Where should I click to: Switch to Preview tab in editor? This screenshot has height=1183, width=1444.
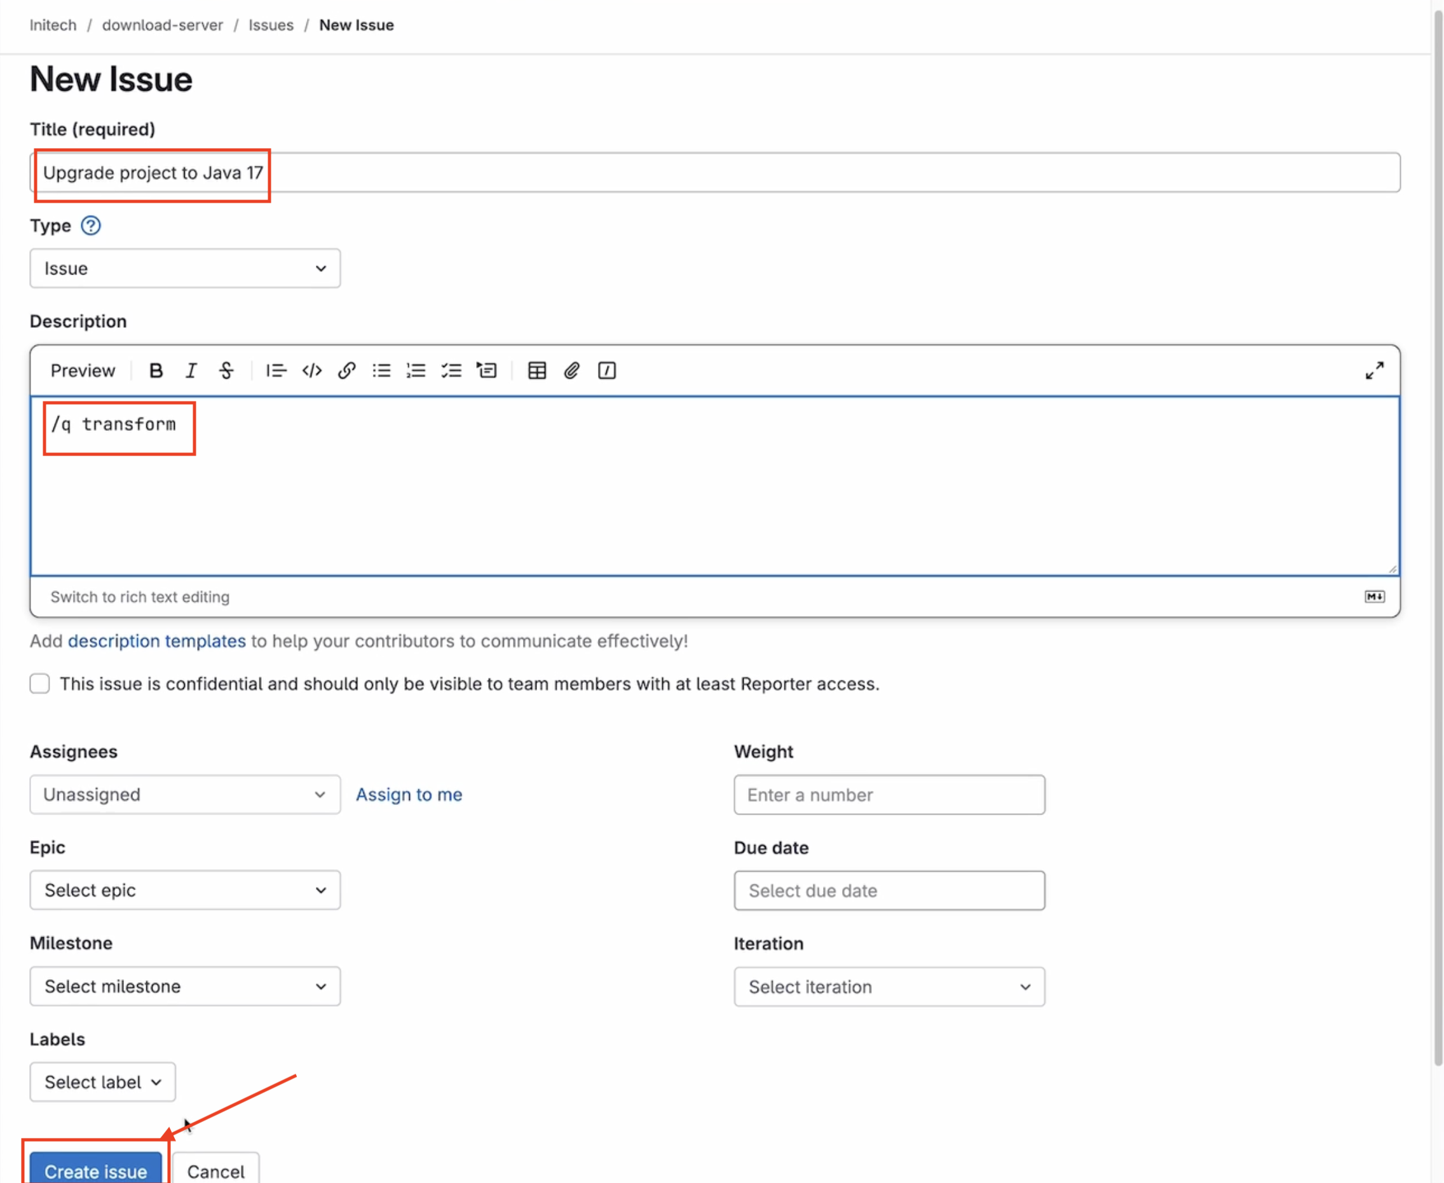click(83, 370)
